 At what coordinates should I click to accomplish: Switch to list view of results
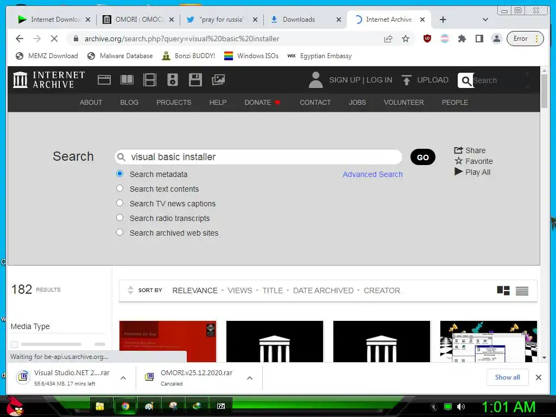click(522, 291)
